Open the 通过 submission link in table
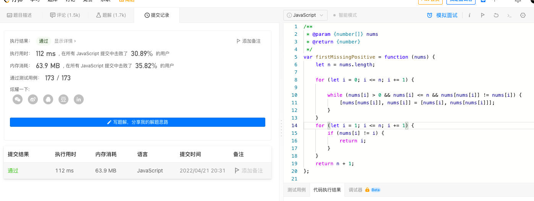534x201 pixels. pos(13,171)
